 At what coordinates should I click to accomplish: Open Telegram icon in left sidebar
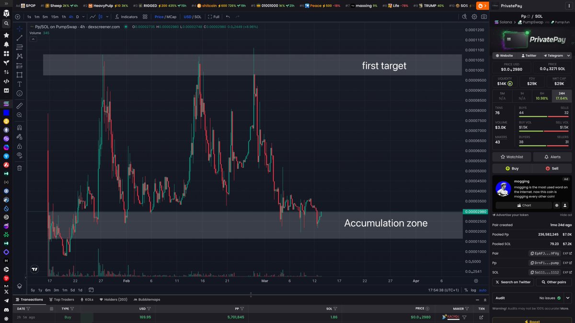tap(6, 301)
